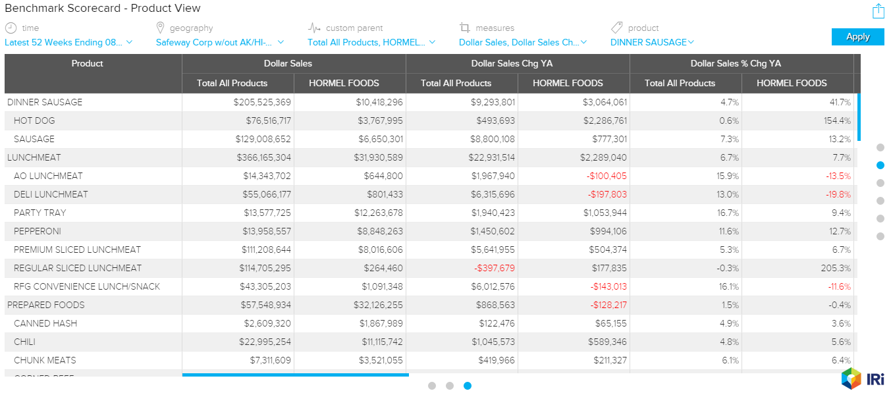Click the geography location pin icon
This screenshot has height=395, width=891.
coord(160,28)
